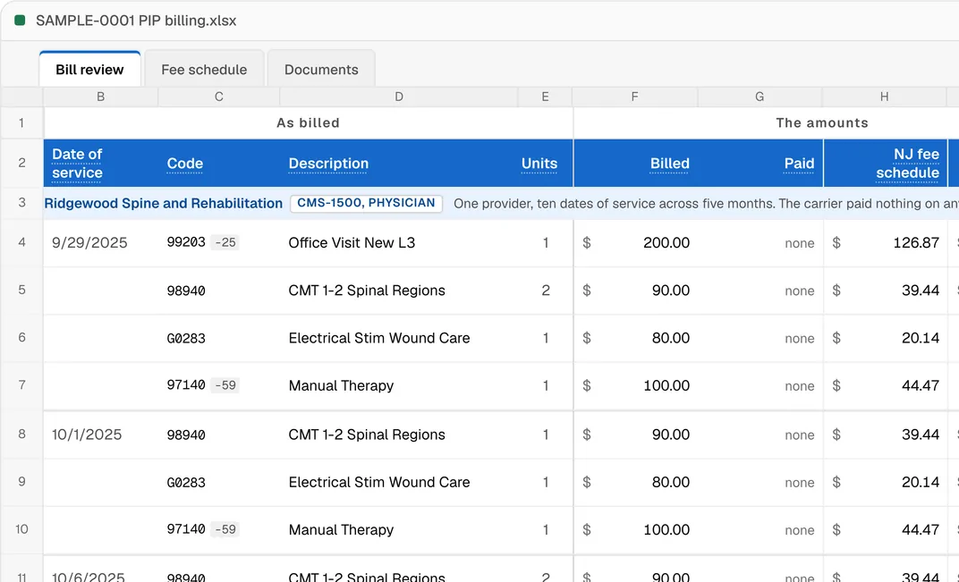The width and height of the screenshot is (959, 582).
Task: Select the 'As billed' group header cell
Action: 309,122
